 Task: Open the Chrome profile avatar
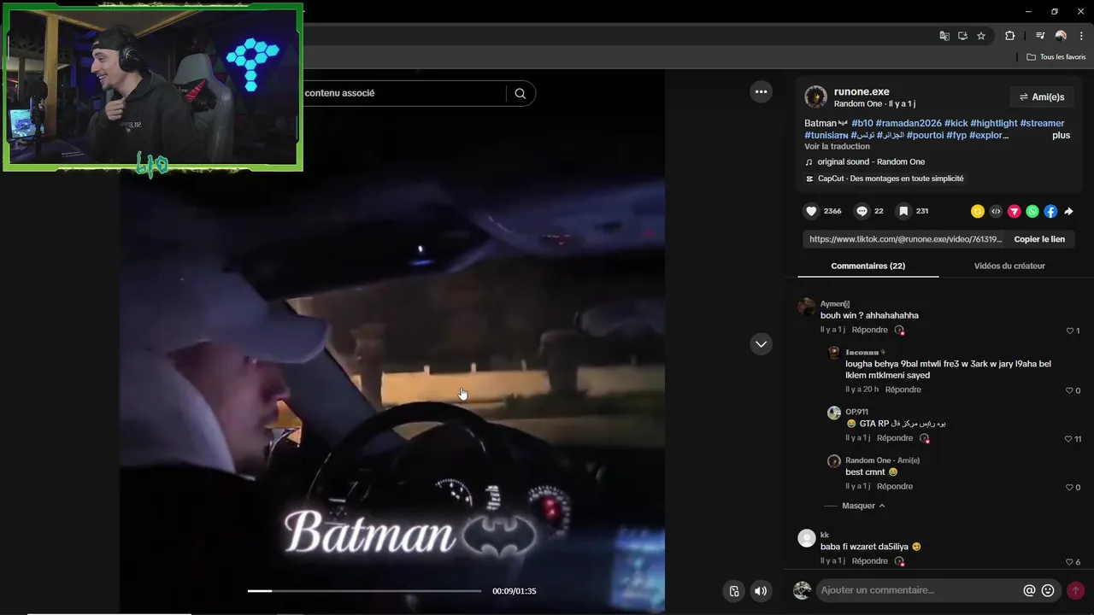(1061, 36)
